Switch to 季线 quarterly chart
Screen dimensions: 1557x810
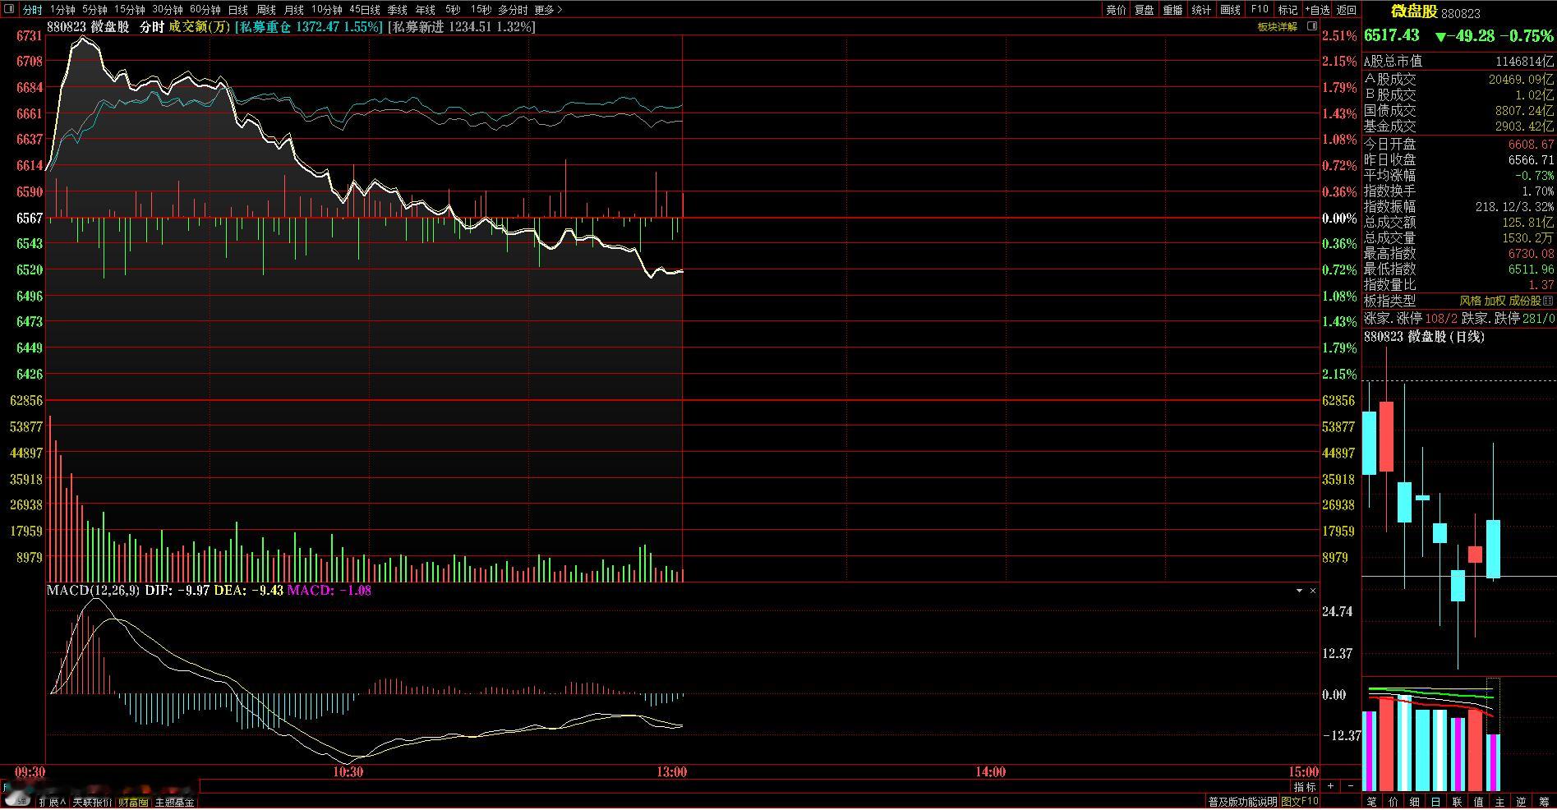pyautogui.click(x=397, y=10)
